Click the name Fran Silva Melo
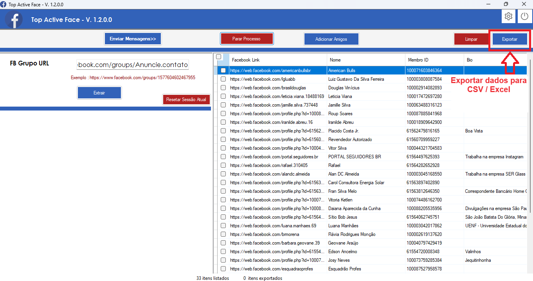Image resolution: width=533 pixels, height=281 pixels. coord(342,191)
